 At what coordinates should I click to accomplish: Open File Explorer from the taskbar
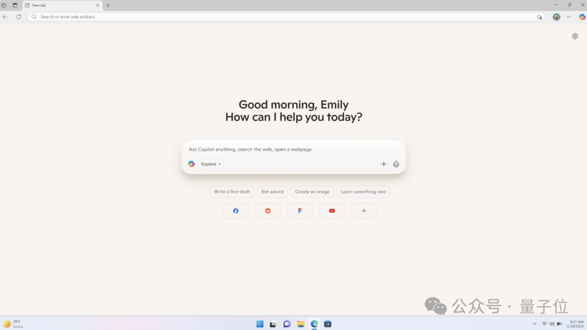(x=301, y=324)
